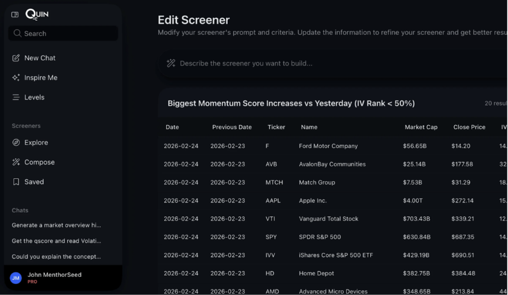Click market cap '$429.19B'

click(x=416, y=255)
